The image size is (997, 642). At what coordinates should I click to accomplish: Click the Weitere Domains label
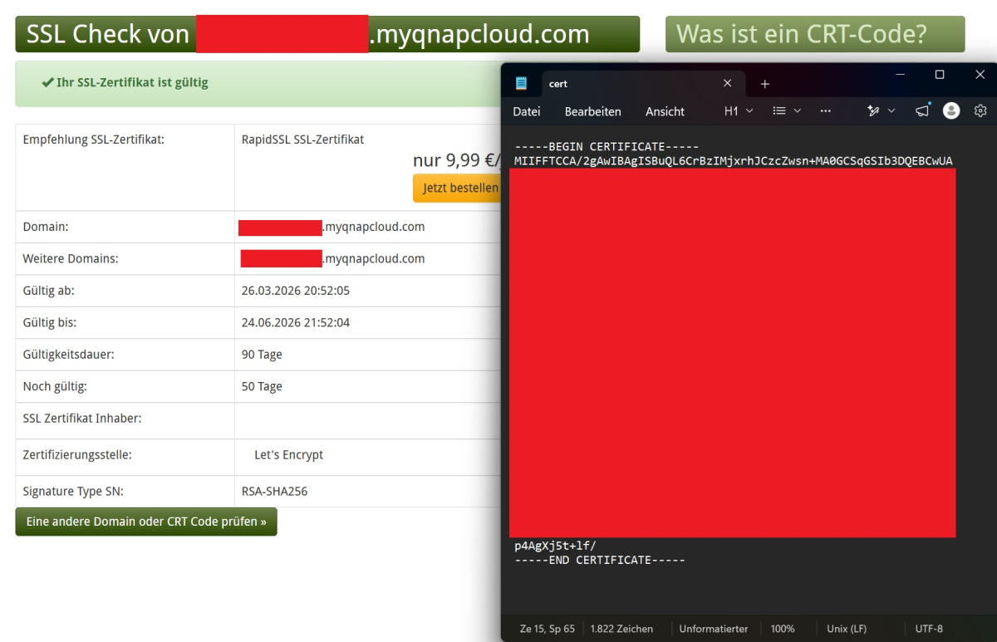71,259
